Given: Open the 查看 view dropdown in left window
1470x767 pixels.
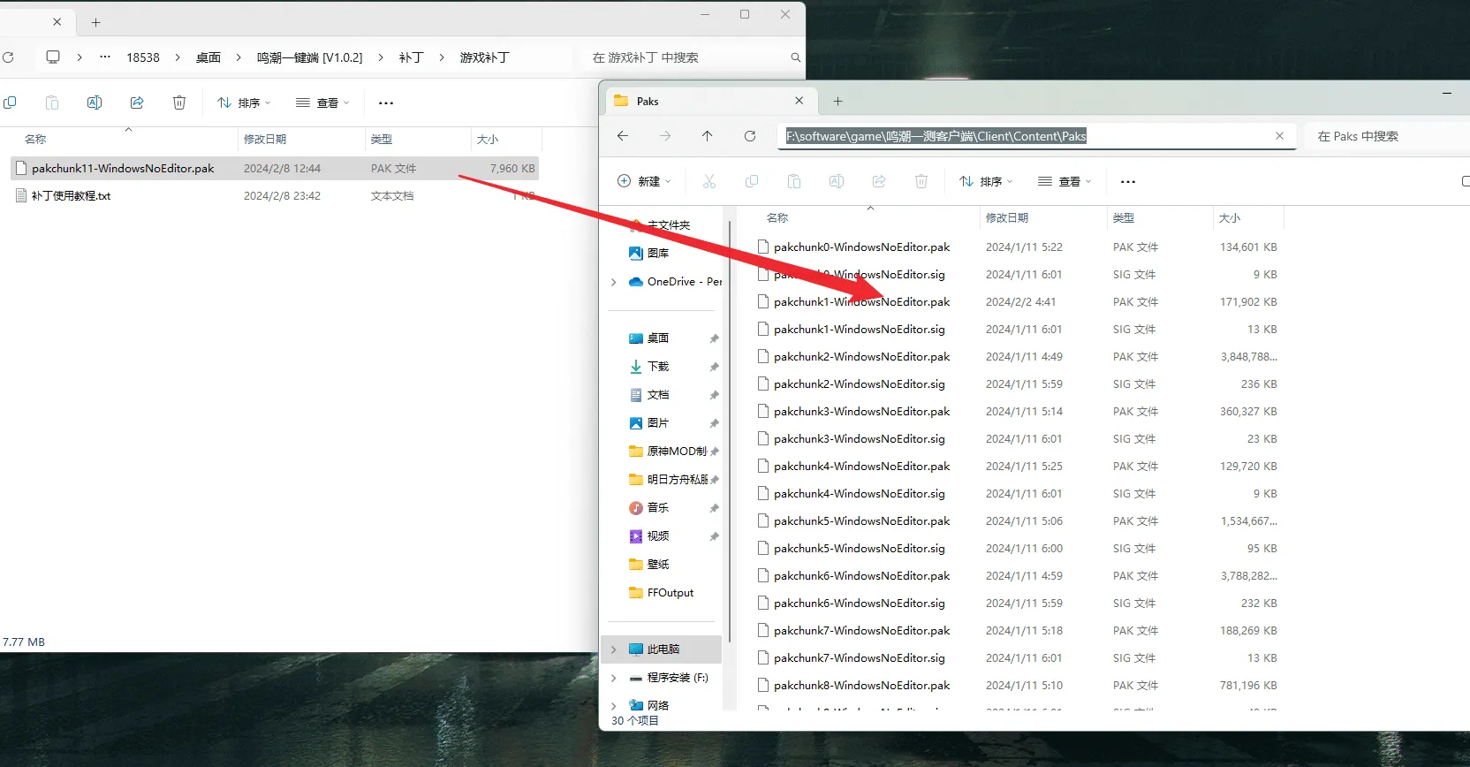Looking at the screenshot, I should pos(322,103).
